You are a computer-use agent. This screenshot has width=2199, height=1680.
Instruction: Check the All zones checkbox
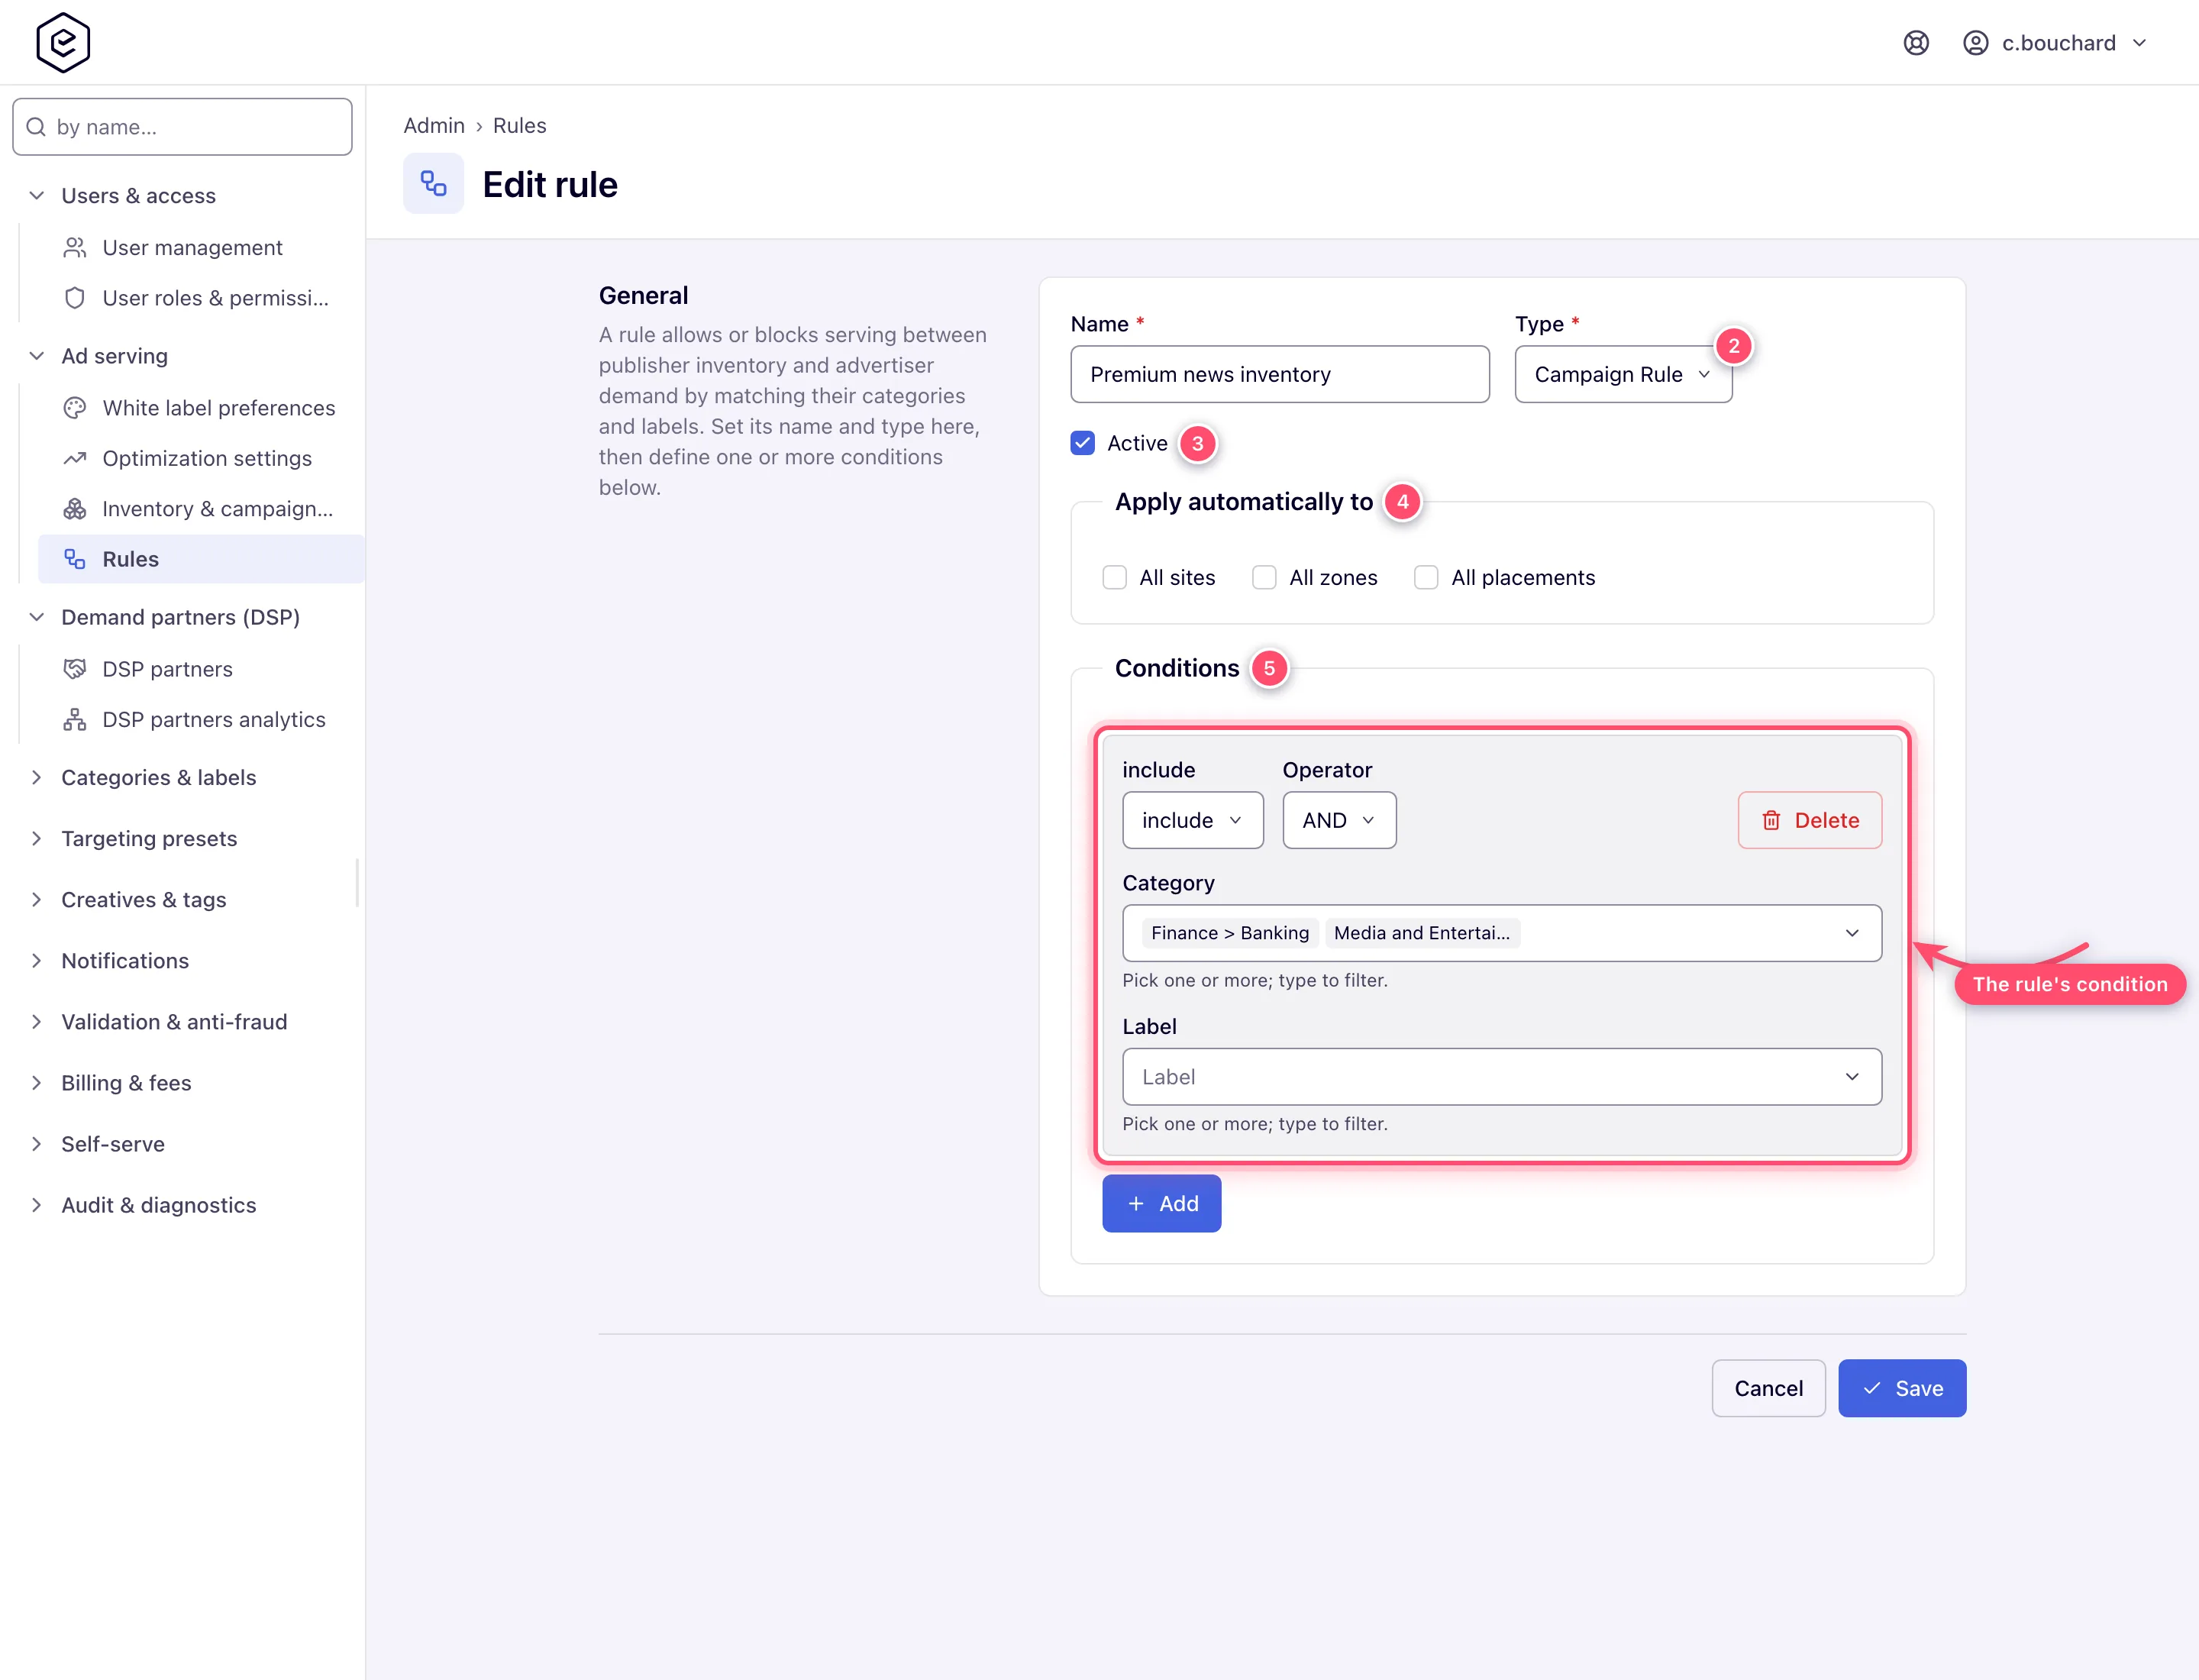(1264, 578)
